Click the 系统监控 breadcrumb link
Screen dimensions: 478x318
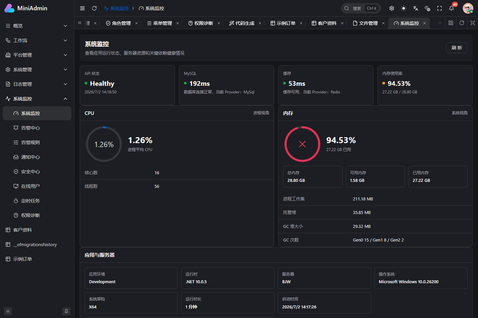(116, 8)
